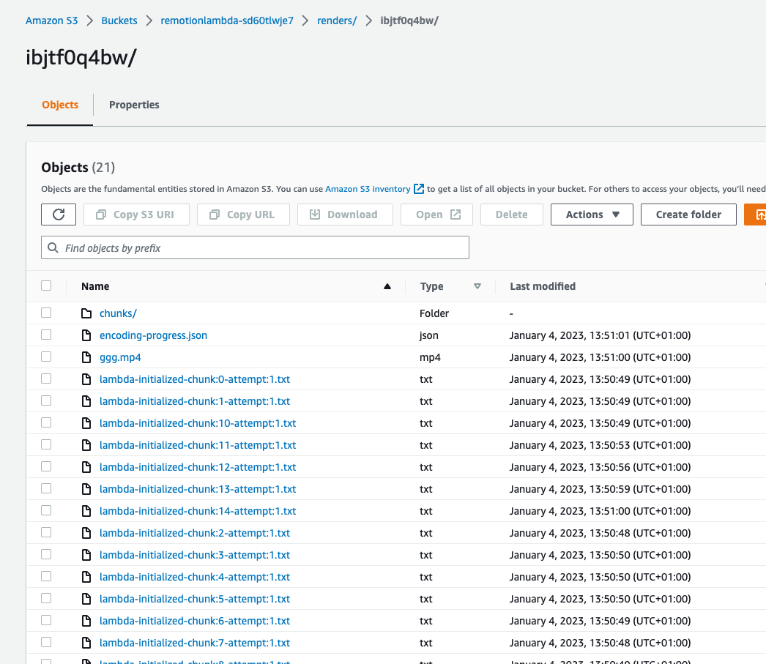Toggle the select-all checkbox in the header
Screen dimensions: 766x664
(46, 286)
